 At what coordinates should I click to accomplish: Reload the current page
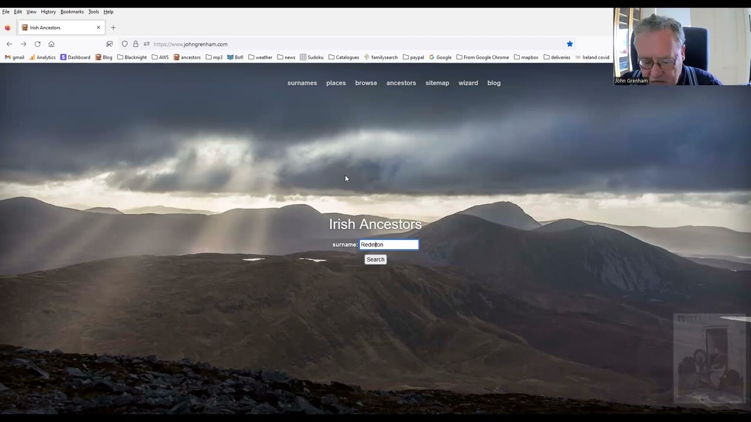[x=38, y=44]
